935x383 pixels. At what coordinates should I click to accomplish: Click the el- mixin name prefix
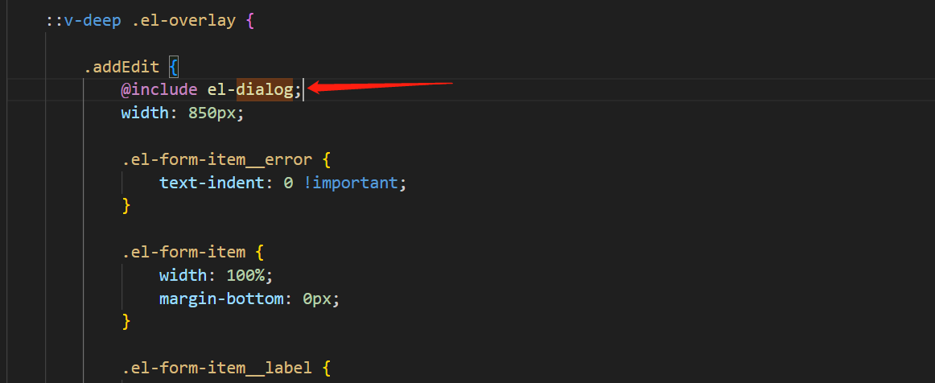pos(221,90)
